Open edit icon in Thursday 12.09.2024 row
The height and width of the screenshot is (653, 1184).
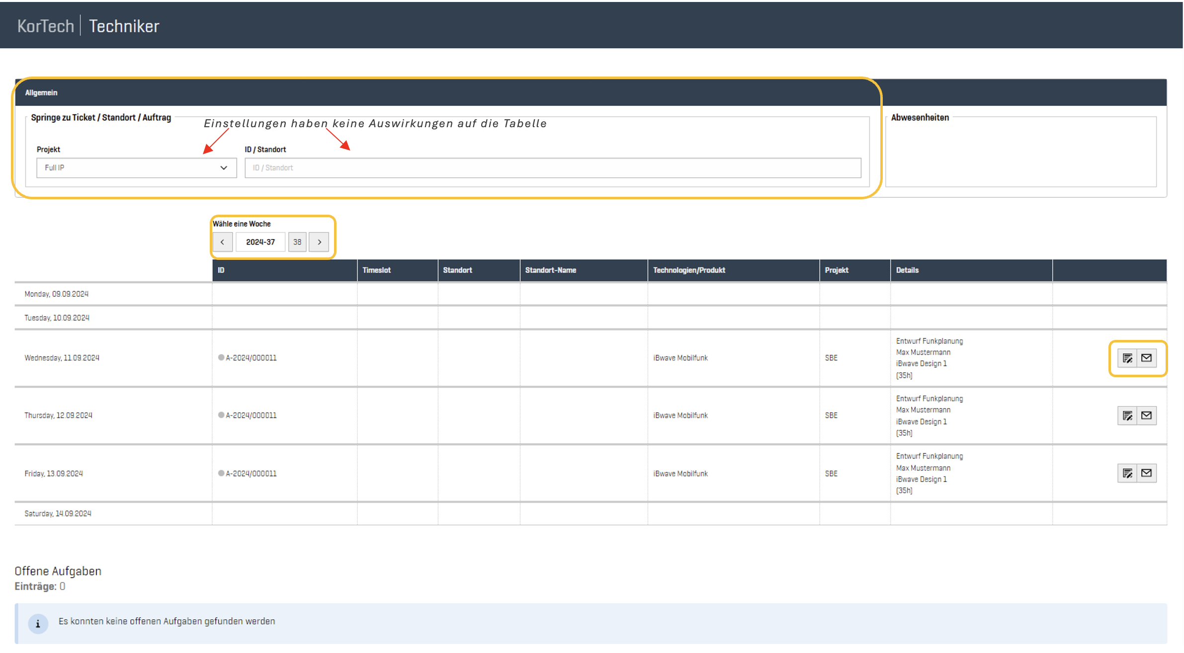coord(1127,415)
